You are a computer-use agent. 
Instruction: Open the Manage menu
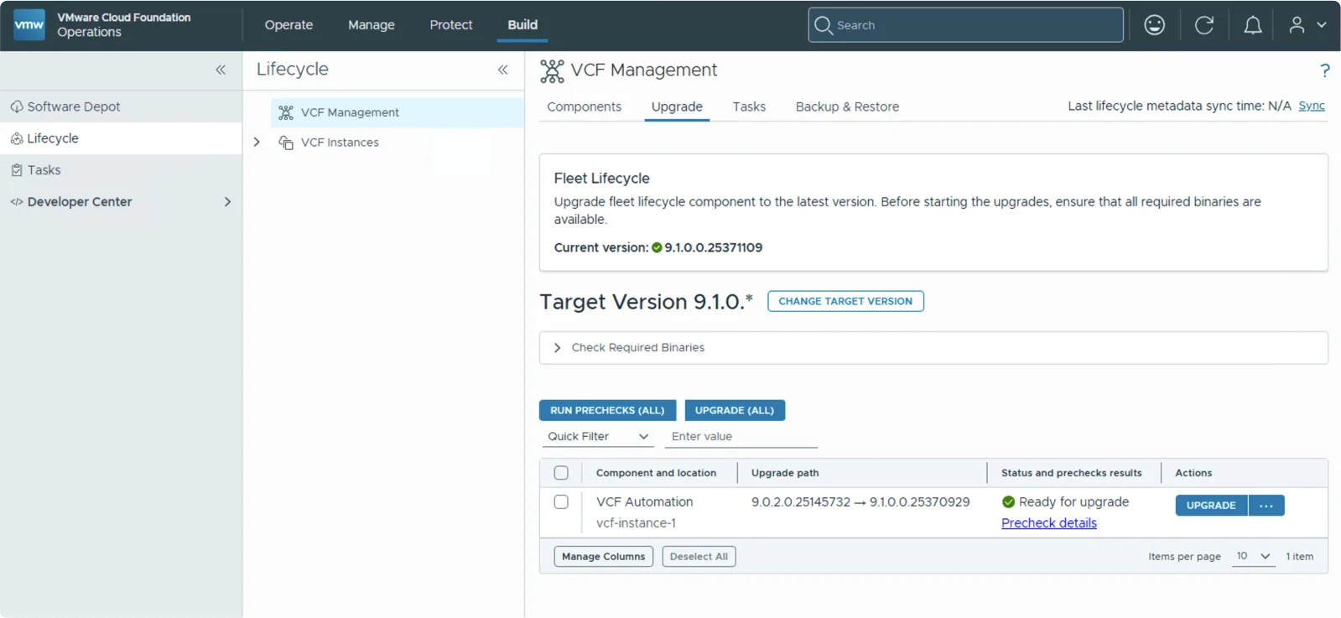pos(372,25)
